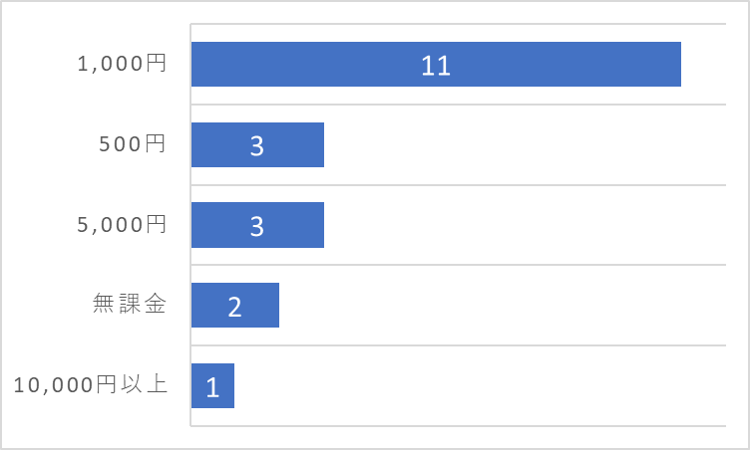Click the vertical category axis line

coord(190,225)
